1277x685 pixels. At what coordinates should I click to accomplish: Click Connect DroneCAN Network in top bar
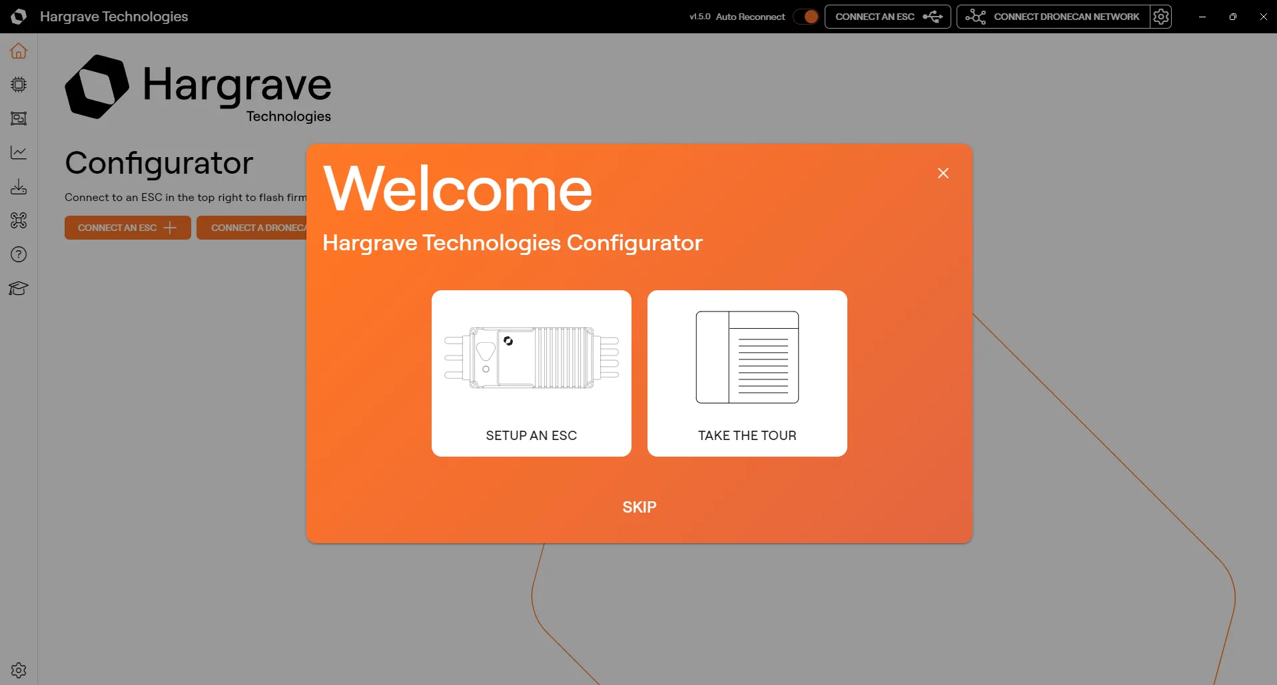pyautogui.click(x=1054, y=17)
